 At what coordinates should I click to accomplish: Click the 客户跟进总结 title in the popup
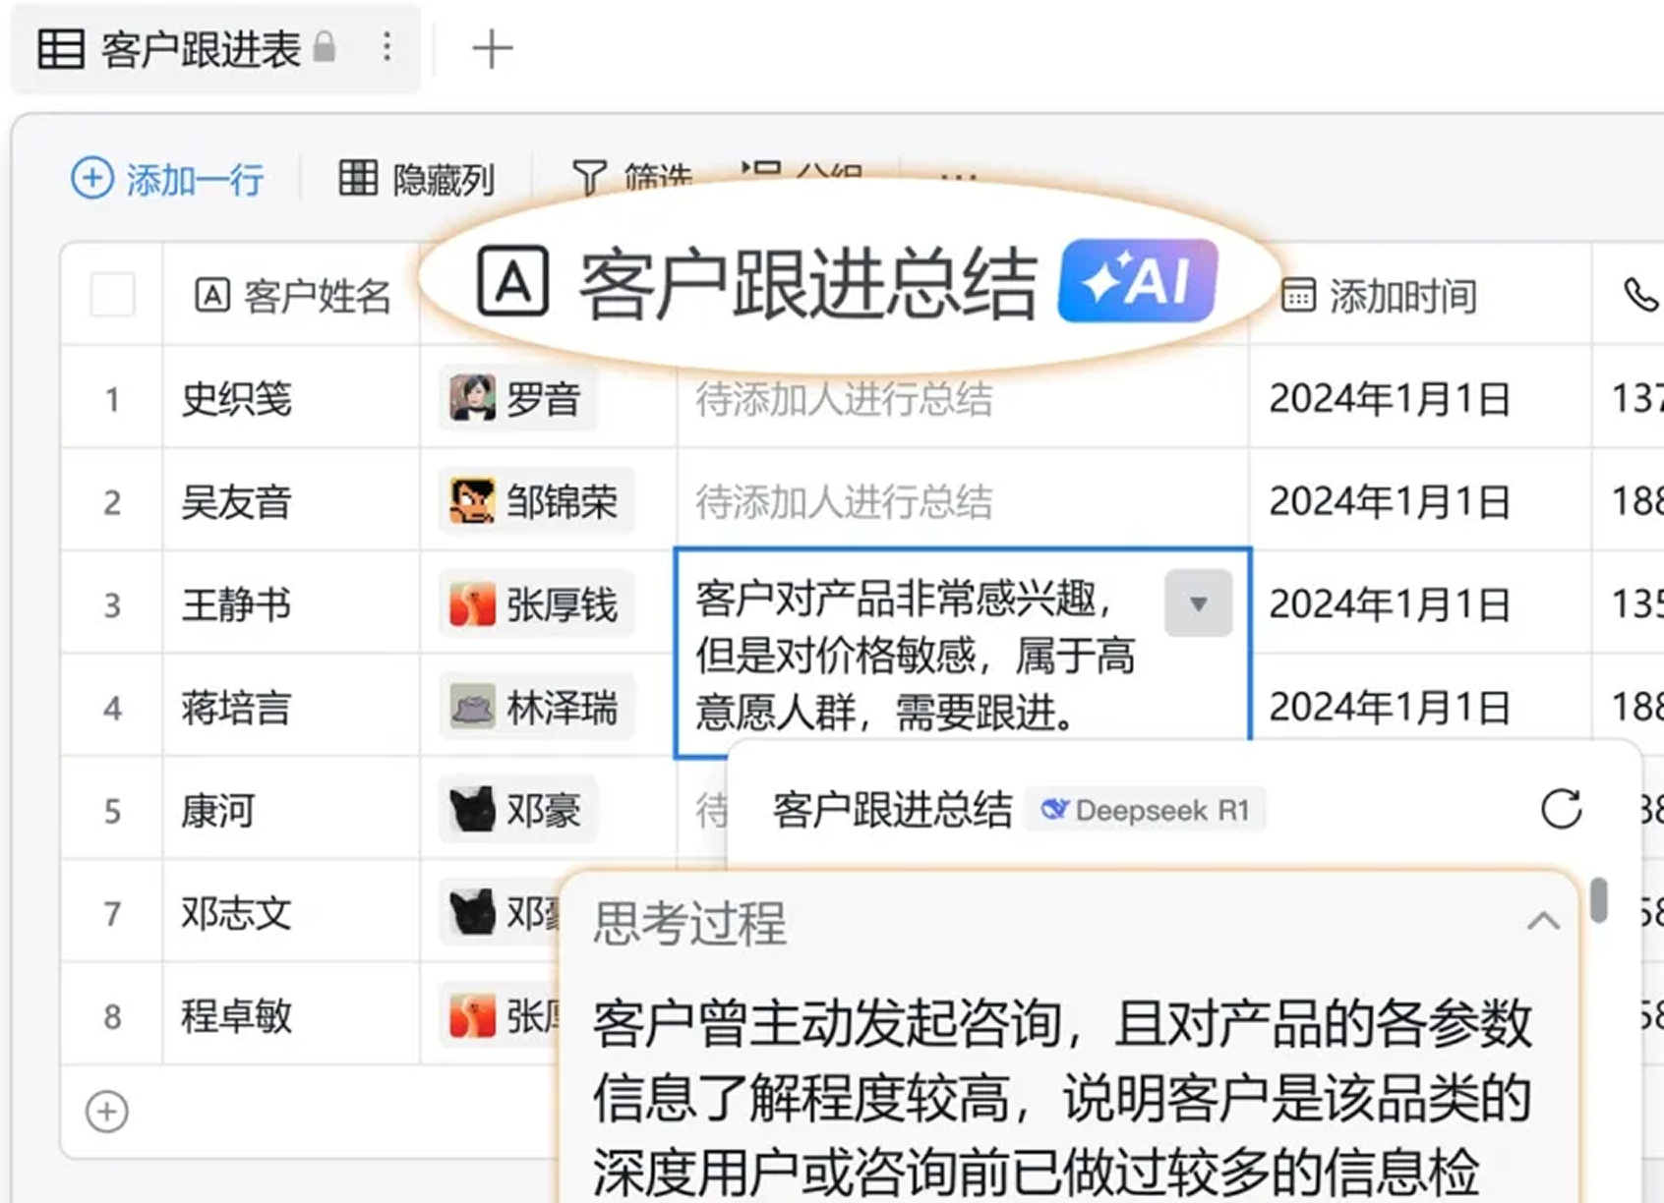892,811
